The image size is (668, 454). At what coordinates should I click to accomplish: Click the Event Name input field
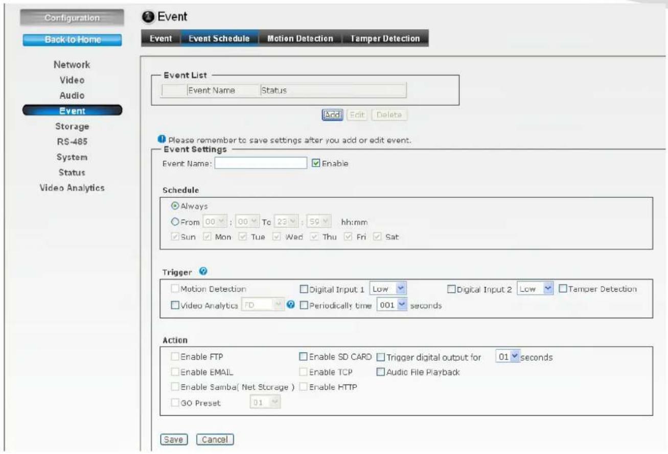pyautogui.click(x=261, y=163)
